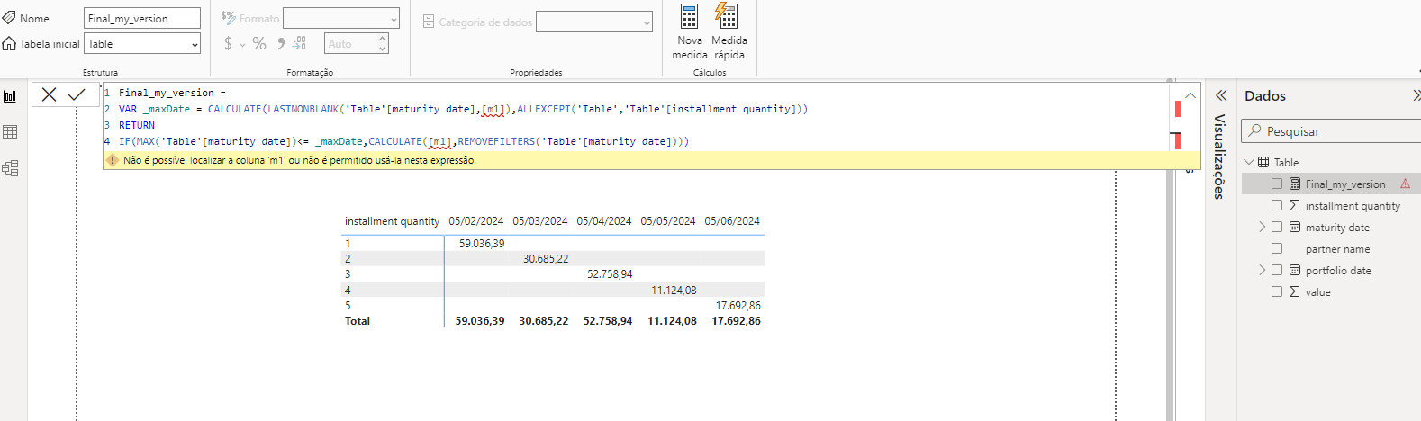
Task: Click the Nova medida calculator icon
Action: point(689,16)
